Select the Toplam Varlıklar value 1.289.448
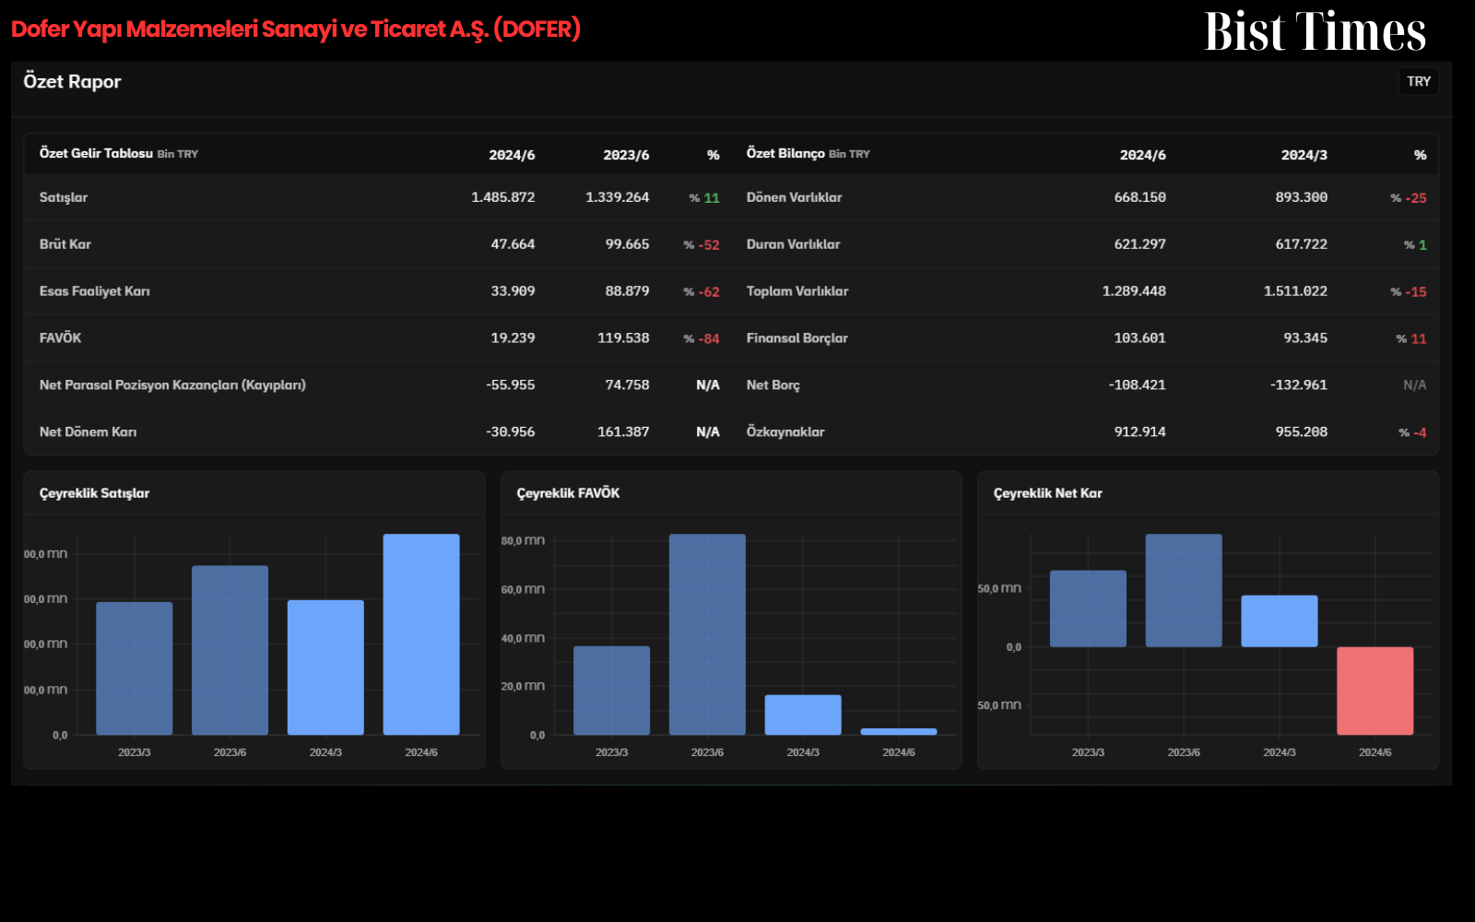 1135,291
